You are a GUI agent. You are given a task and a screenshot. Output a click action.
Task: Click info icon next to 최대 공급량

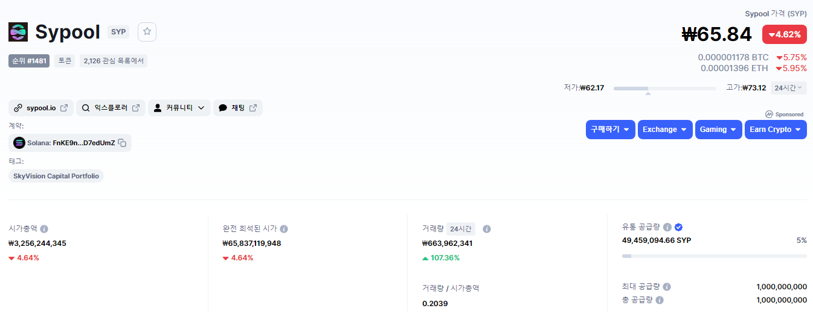(667, 287)
